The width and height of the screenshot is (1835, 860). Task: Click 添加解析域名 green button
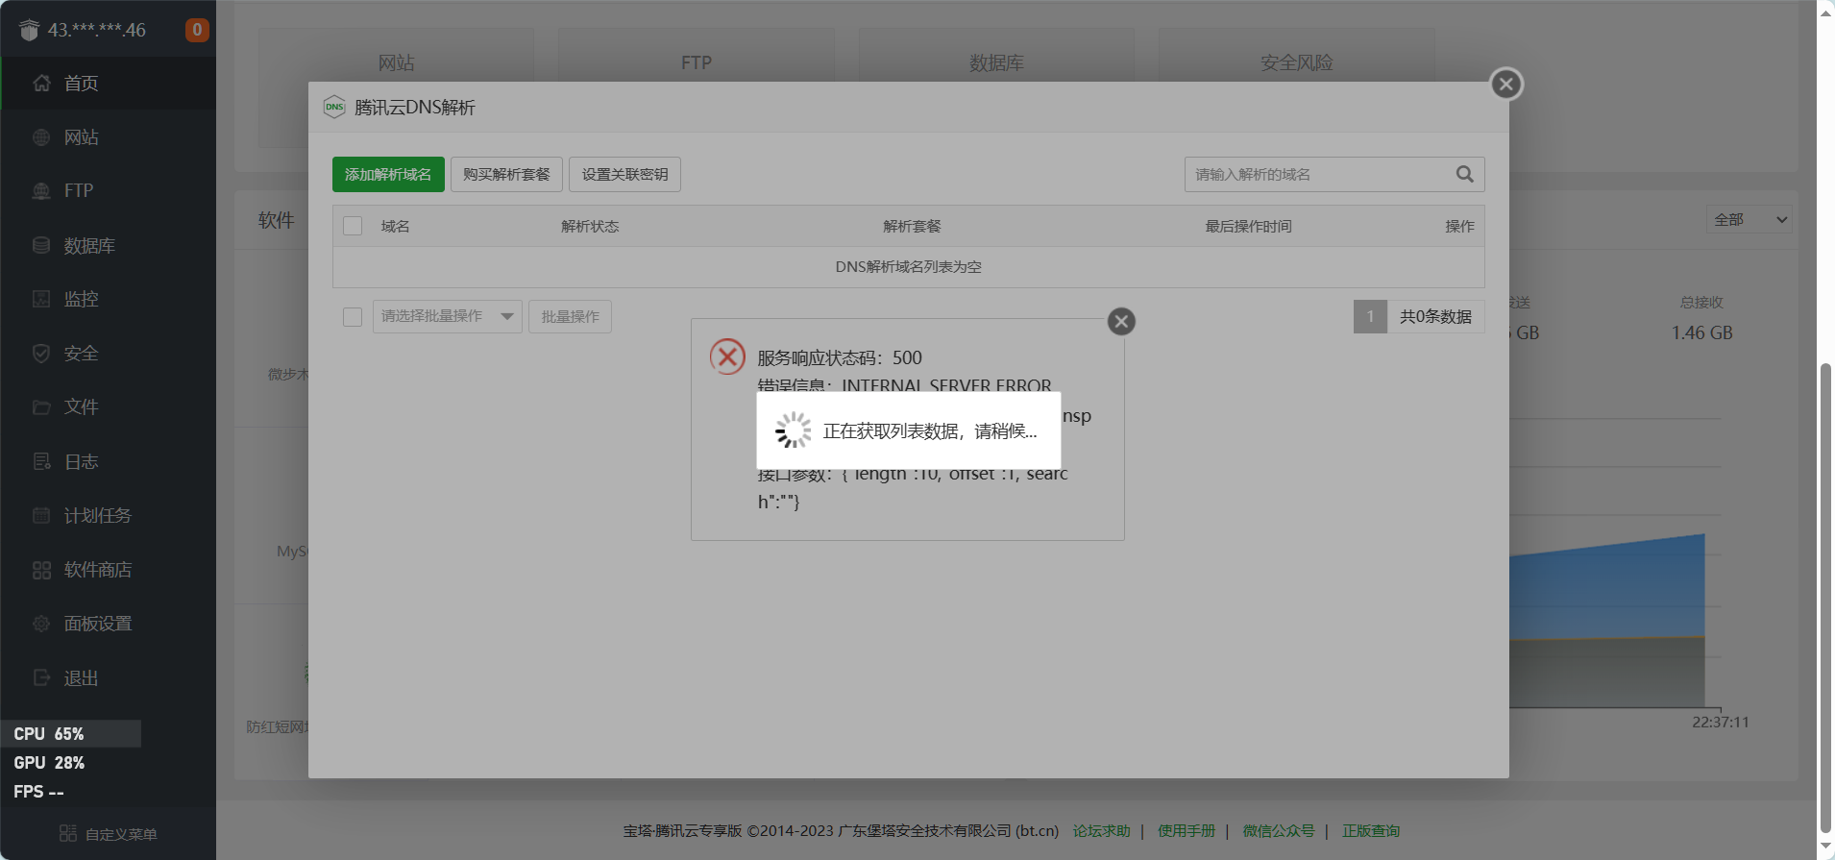[x=388, y=174]
